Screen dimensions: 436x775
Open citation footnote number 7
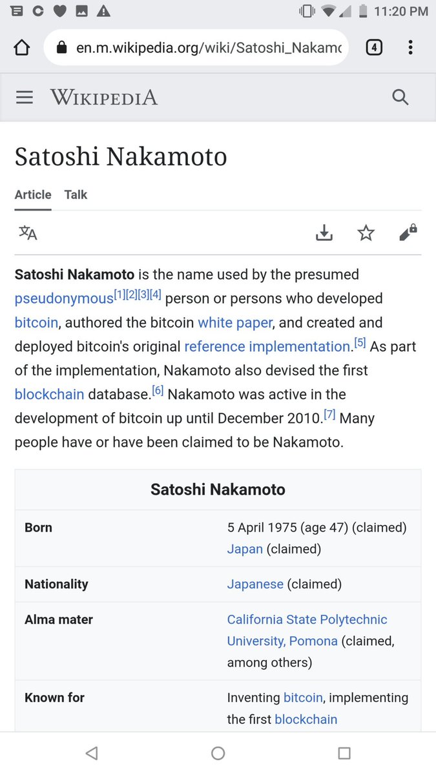(329, 415)
